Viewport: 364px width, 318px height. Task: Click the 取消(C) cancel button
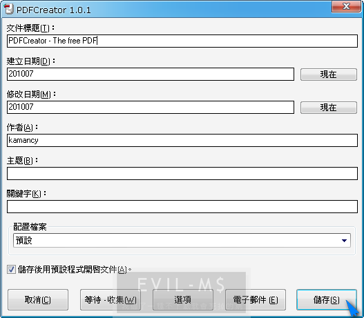[38, 299]
